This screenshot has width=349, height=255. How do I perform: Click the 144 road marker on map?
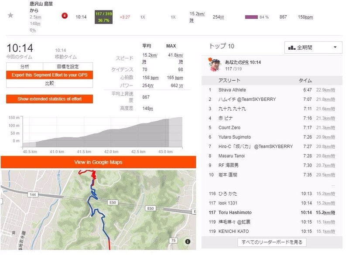(x=33, y=194)
